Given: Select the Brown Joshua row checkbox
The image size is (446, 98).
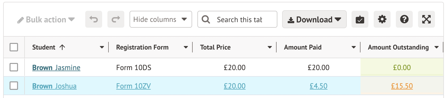Looking at the screenshot, I should [14, 86].
